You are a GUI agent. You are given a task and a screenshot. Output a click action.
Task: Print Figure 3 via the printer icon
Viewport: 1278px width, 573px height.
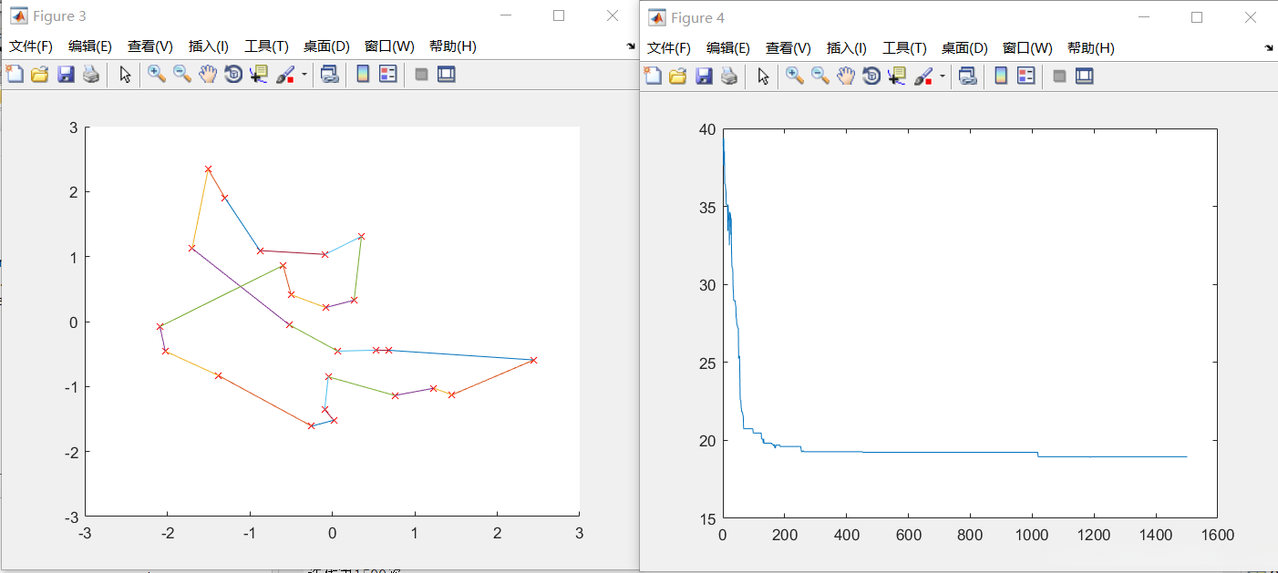coord(90,75)
